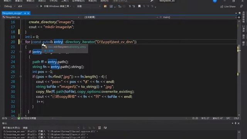Image resolution: width=247 pixels, height=139 pixels.
Task: Open the 視窗(W) menu
Action: tap(93, 1)
